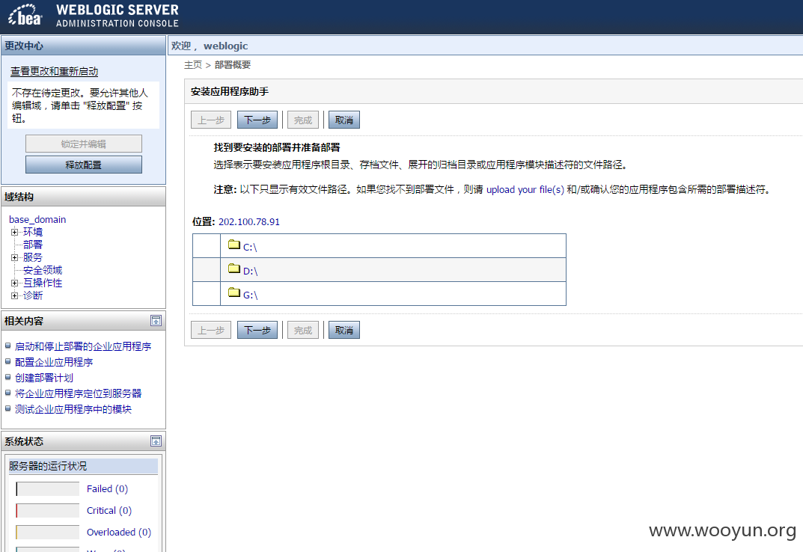Expand the 互操作性 tree node
Image resolution: width=803 pixels, height=552 pixels.
[14, 283]
